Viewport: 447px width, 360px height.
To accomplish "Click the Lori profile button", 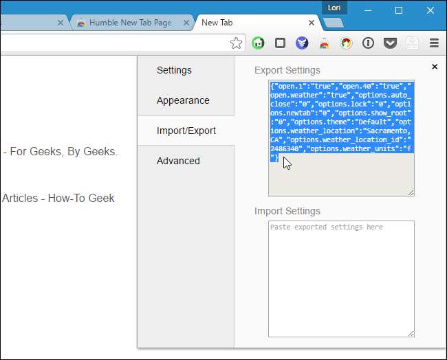I will (334, 8).
